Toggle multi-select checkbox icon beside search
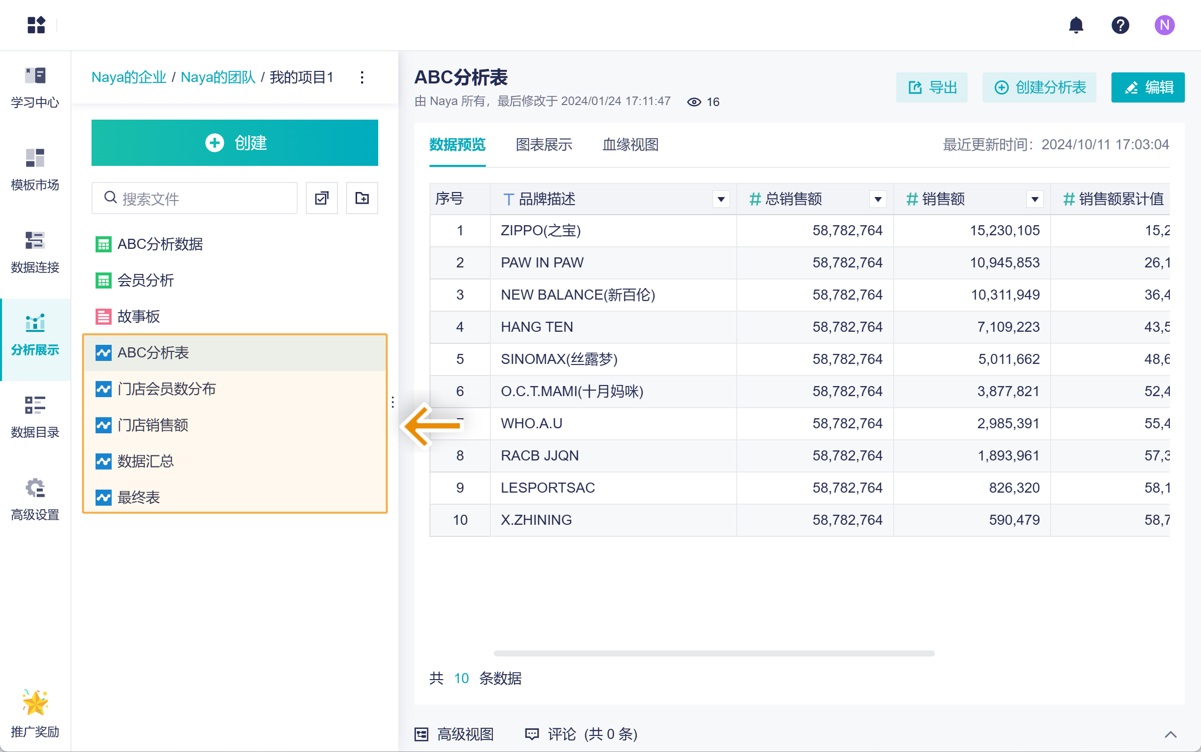The width and height of the screenshot is (1201, 752). [x=322, y=199]
